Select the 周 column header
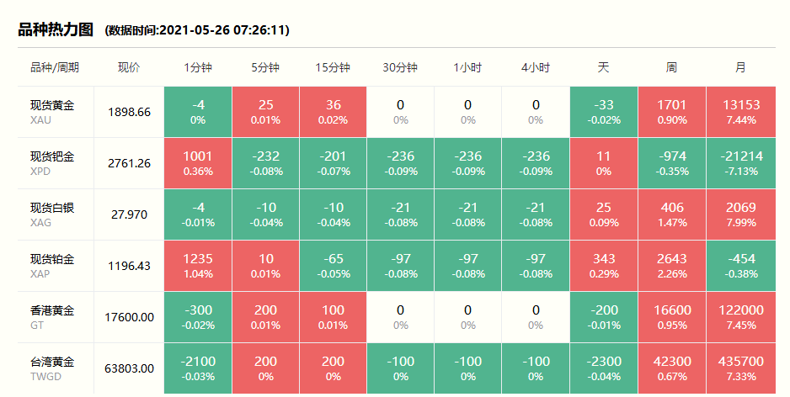This screenshot has width=790, height=397. click(x=671, y=67)
